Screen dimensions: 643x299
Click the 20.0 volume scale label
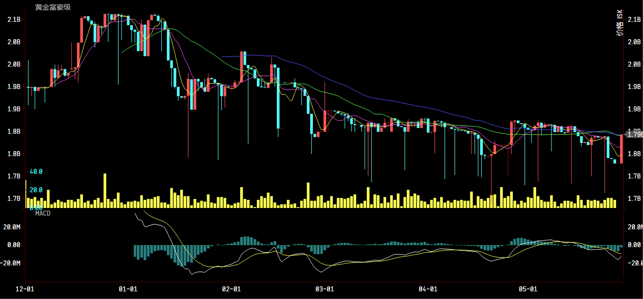coord(36,190)
